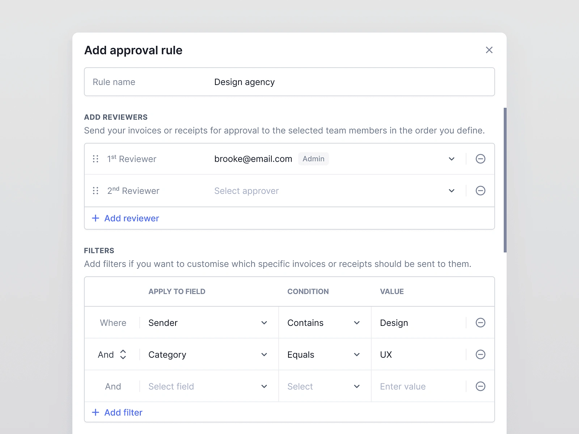Screen dimensions: 579x434
Task: Expand the Sender field dropdown
Action: [264, 323]
